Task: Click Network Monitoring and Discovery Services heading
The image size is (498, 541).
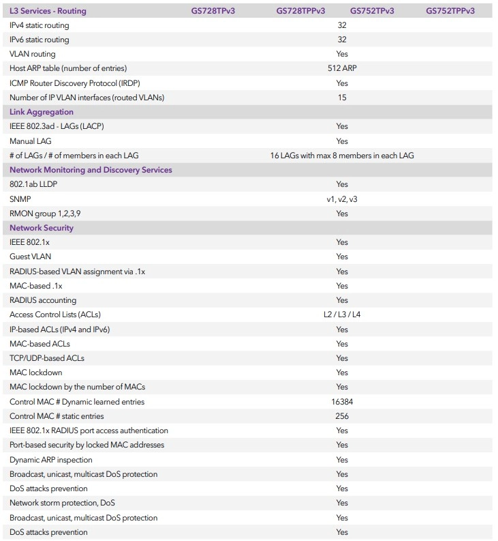Action: pos(91,170)
